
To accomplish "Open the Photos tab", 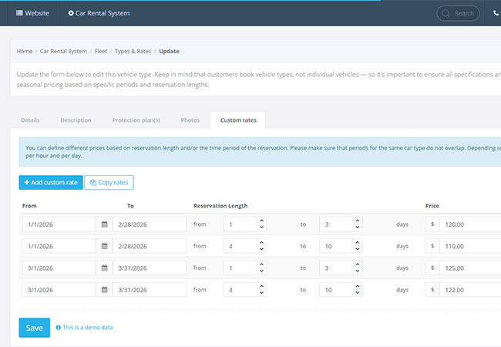I will coord(190,120).
